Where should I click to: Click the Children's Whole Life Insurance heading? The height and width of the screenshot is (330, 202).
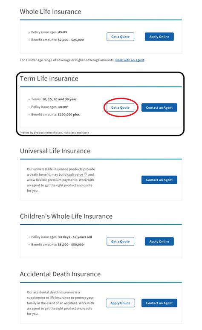(66, 216)
